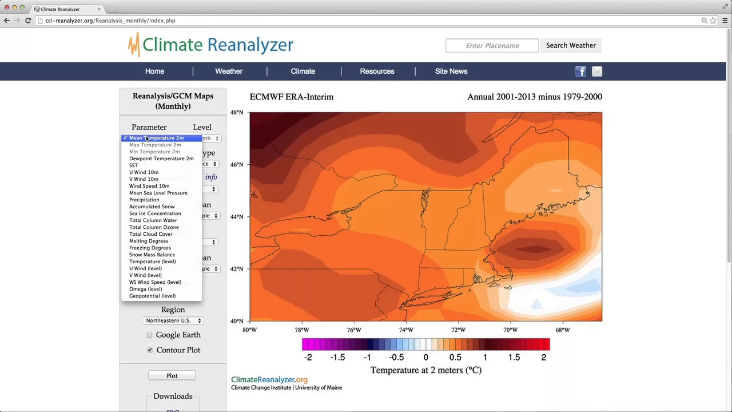Uncheck the Contour Plot checkbox

tap(150, 350)
